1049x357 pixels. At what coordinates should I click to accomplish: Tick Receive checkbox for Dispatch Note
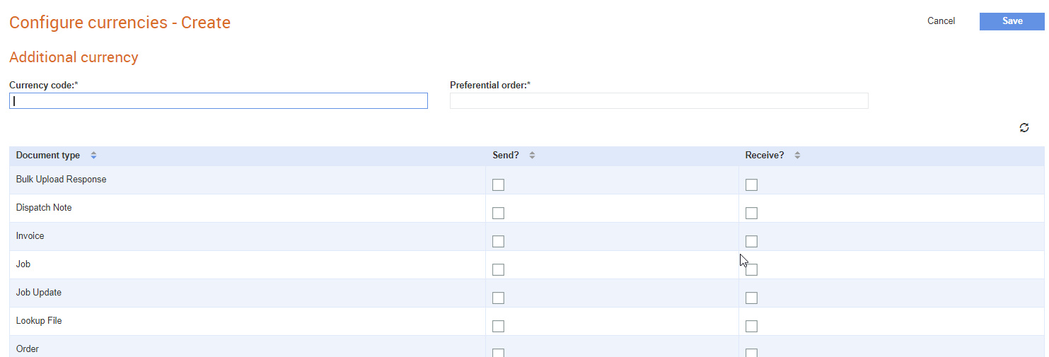751,213
